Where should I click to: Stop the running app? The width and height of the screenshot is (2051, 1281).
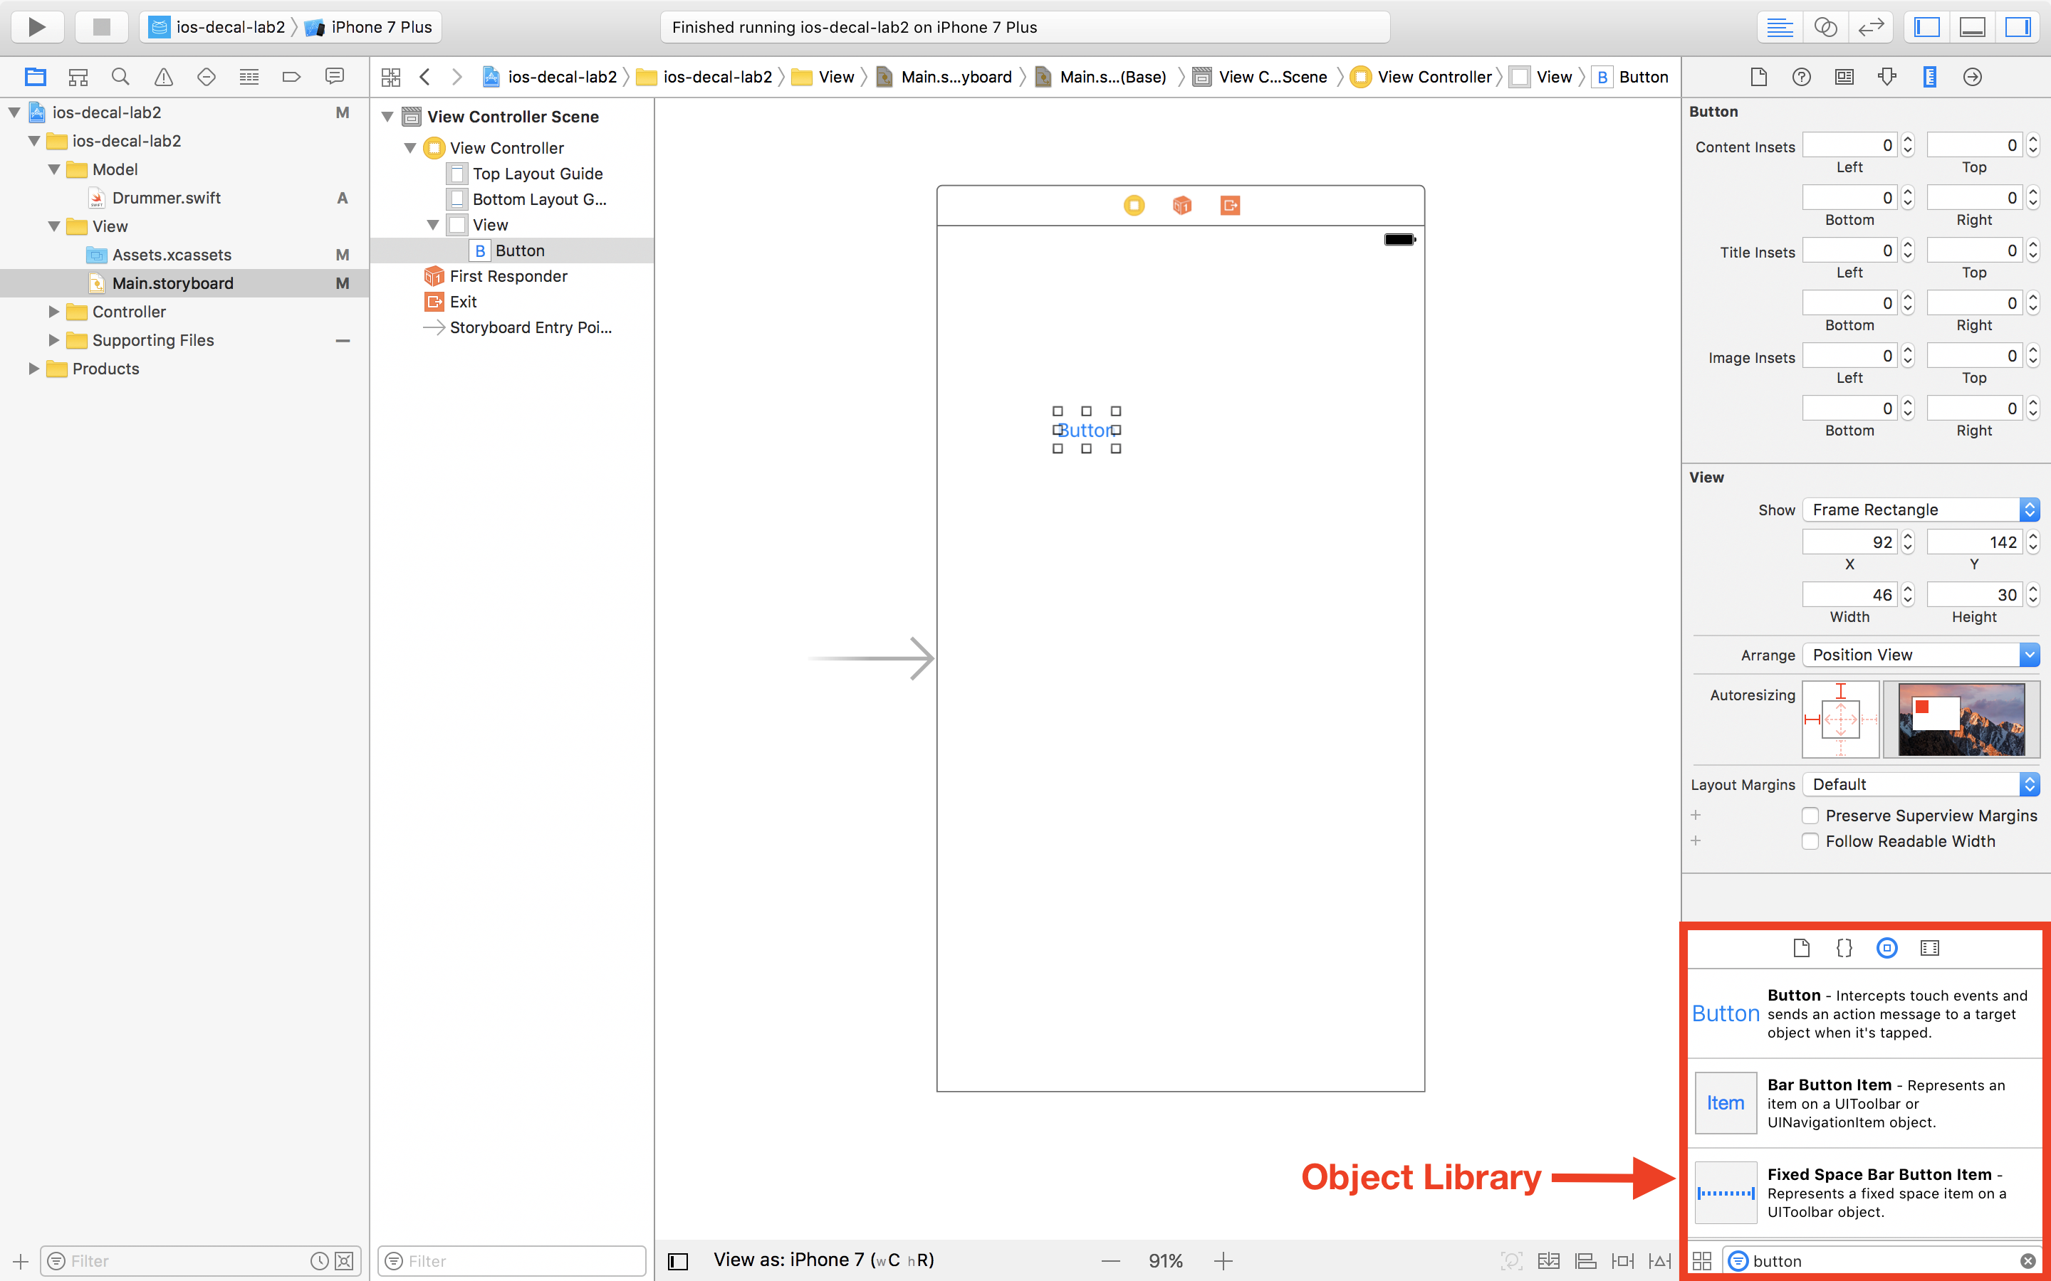point(102,27)
